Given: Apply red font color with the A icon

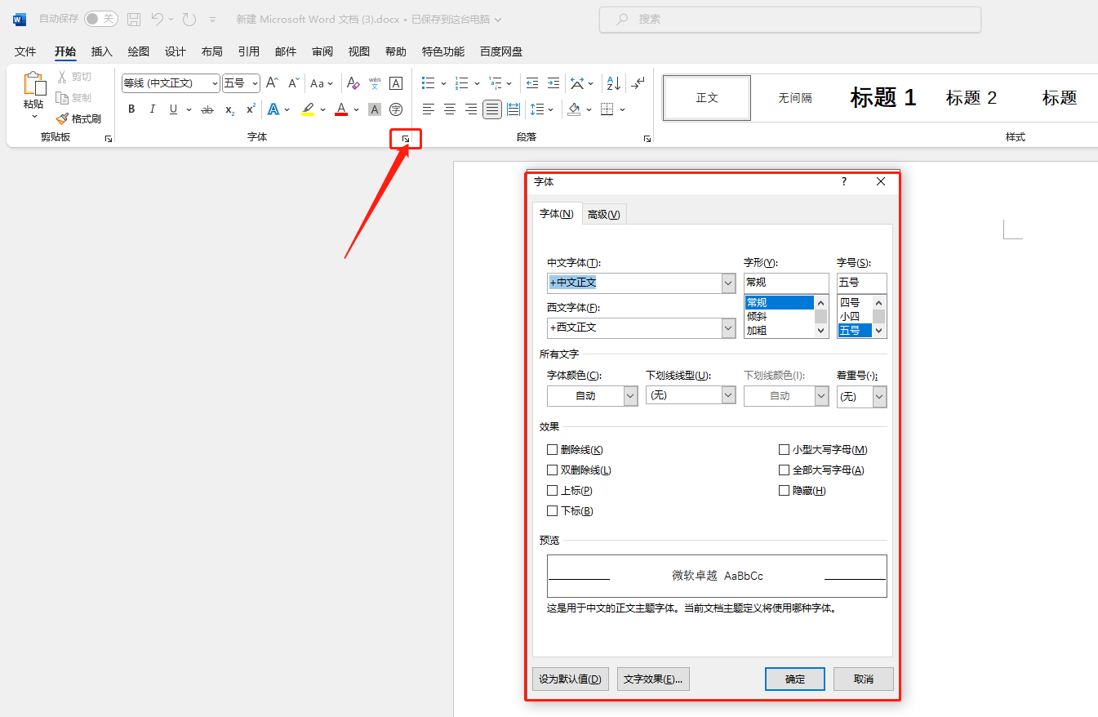Looking at the screenshot, I should pos(341,109).
